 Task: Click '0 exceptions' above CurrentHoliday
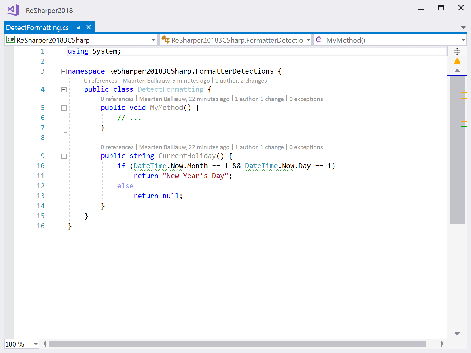coord(306,147)
